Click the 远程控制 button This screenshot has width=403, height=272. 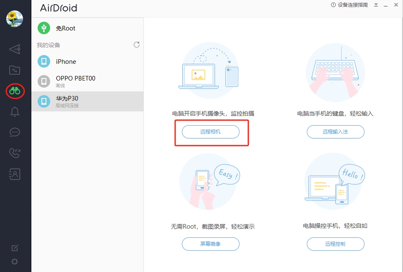(x=335, y=244)
